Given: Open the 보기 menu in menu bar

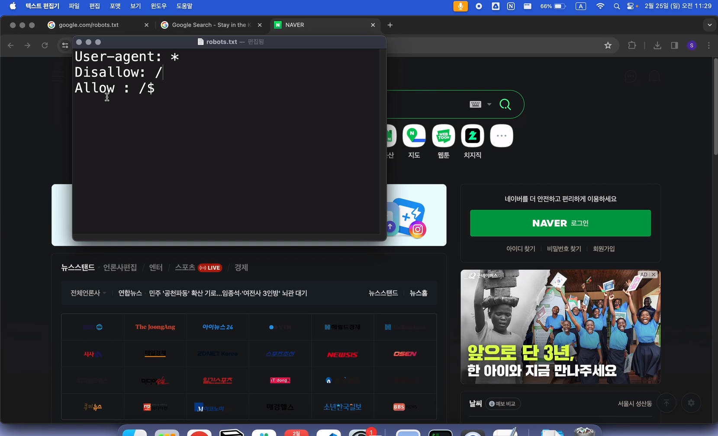Looking at the screenshot, I should pos(135,6).
